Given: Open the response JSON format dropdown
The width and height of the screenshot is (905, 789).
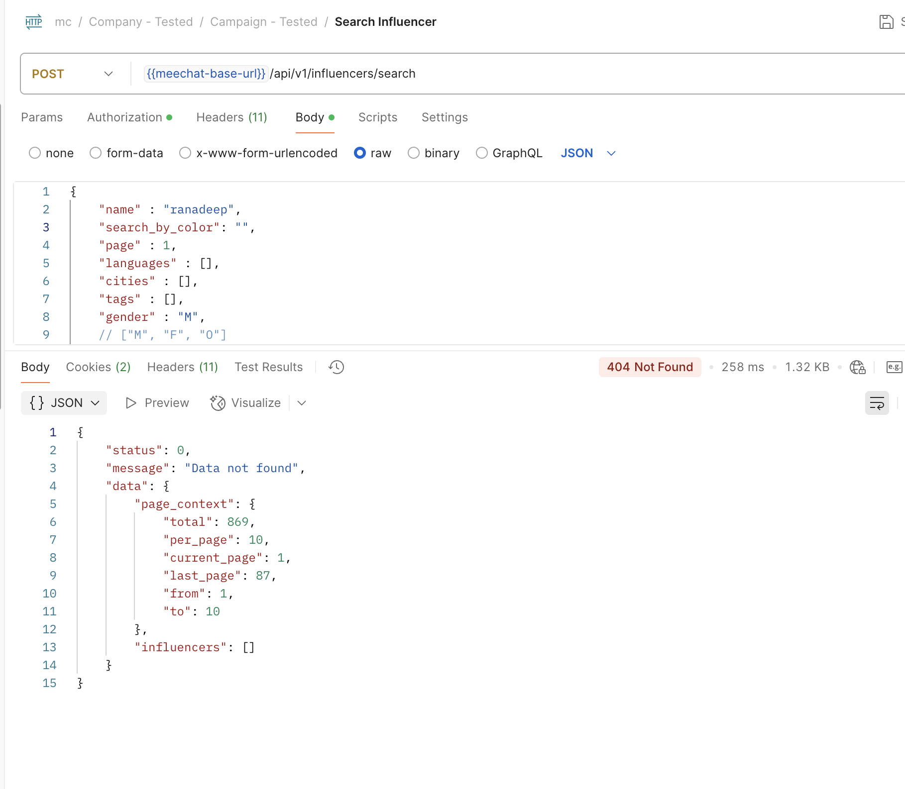Looking at the screenshot, I should pyautogui.click(x=64, y=403).
